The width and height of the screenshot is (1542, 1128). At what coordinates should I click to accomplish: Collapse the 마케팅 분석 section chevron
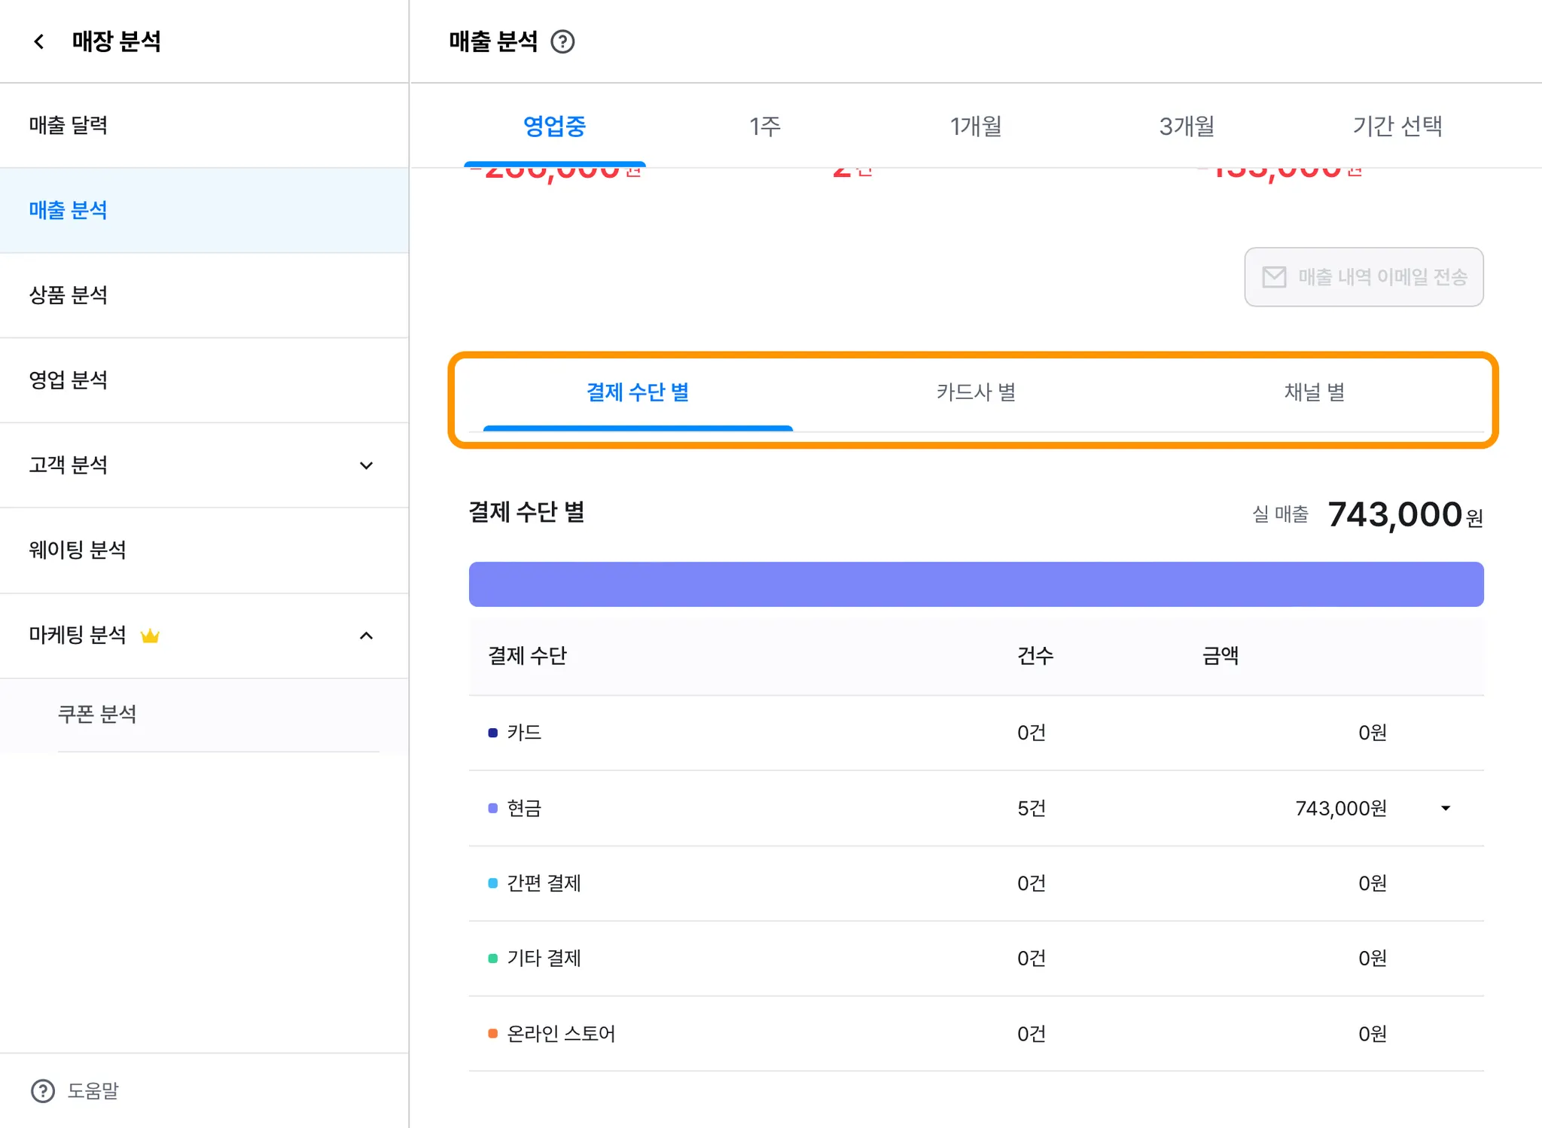point(366,636)
